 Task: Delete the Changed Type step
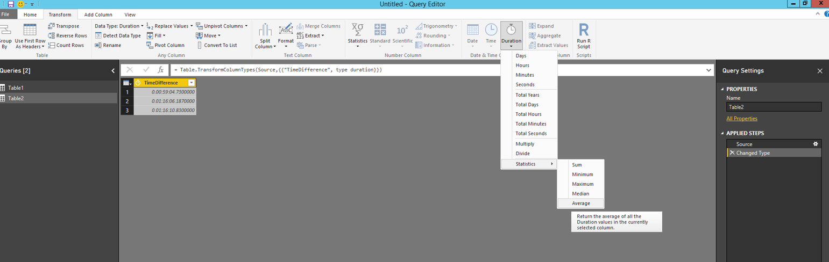(x=732, y=153)
